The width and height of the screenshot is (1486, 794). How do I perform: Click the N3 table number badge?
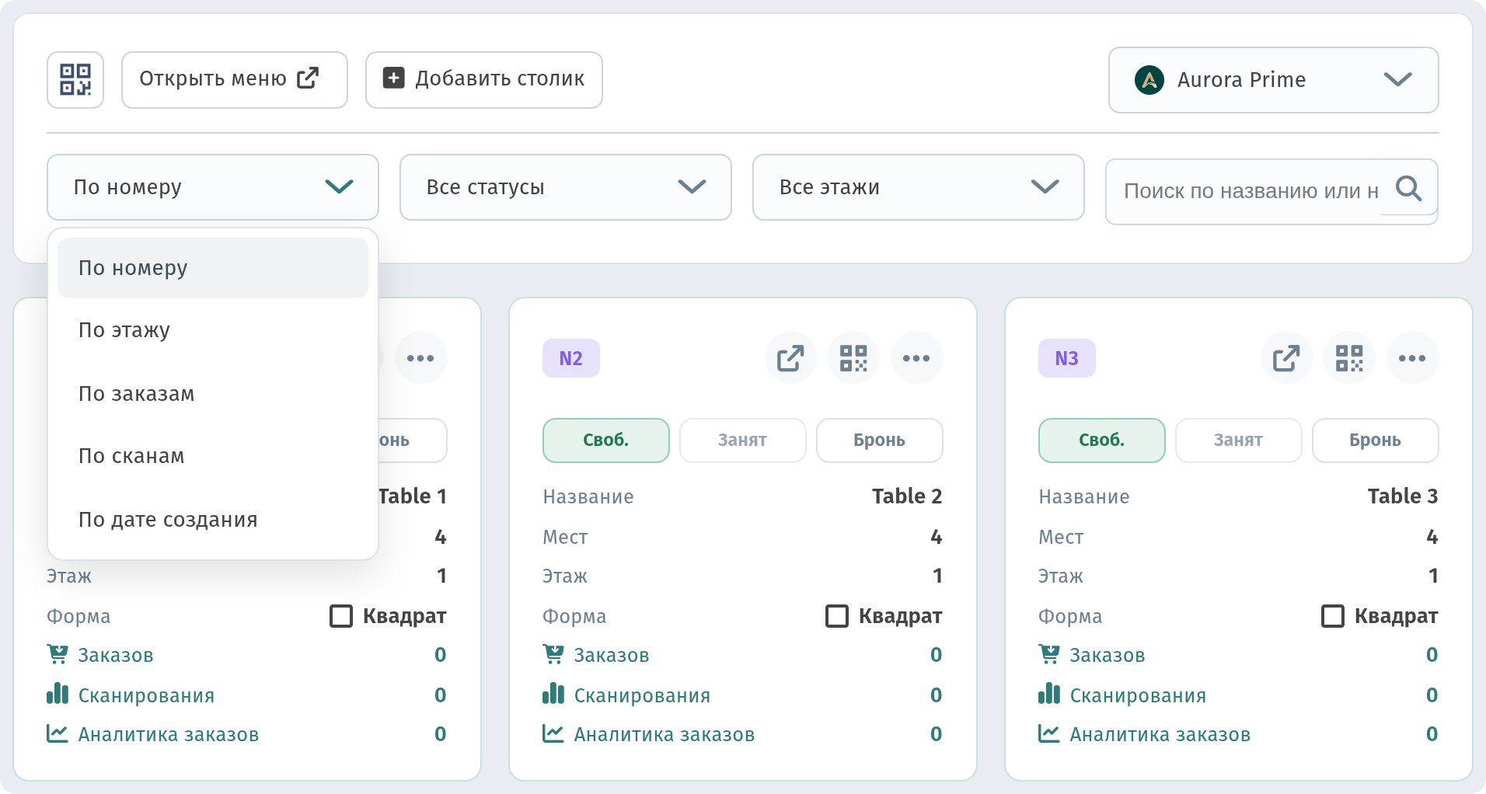coord(1067,358)
